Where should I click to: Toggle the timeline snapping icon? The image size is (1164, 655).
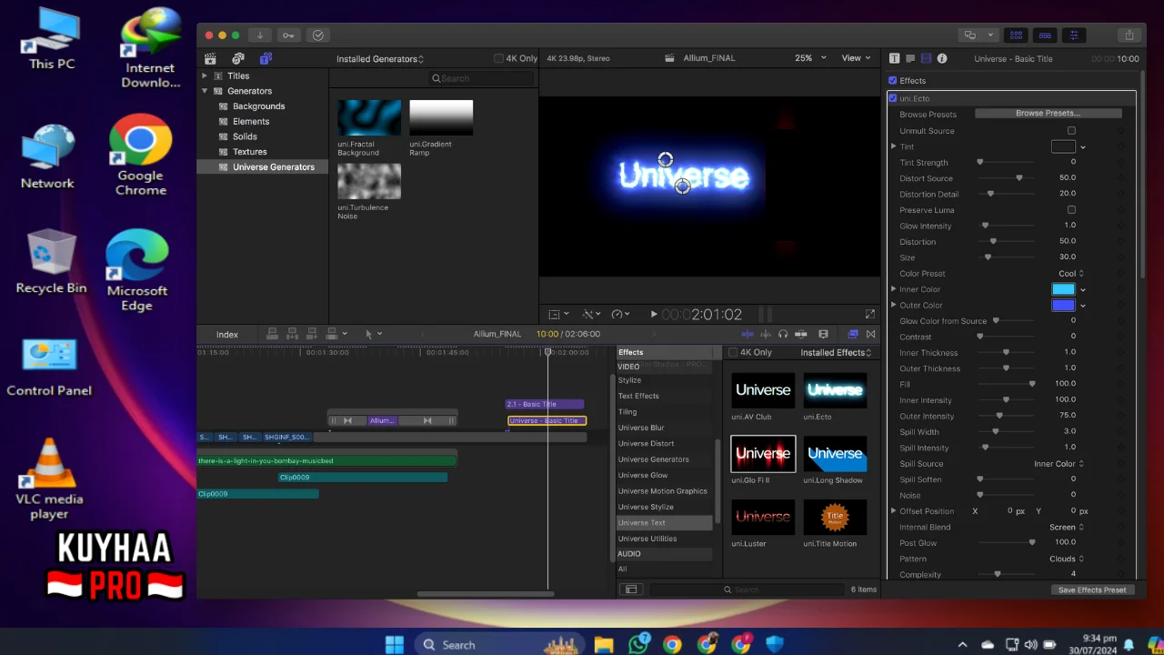(x=800, y=334)
